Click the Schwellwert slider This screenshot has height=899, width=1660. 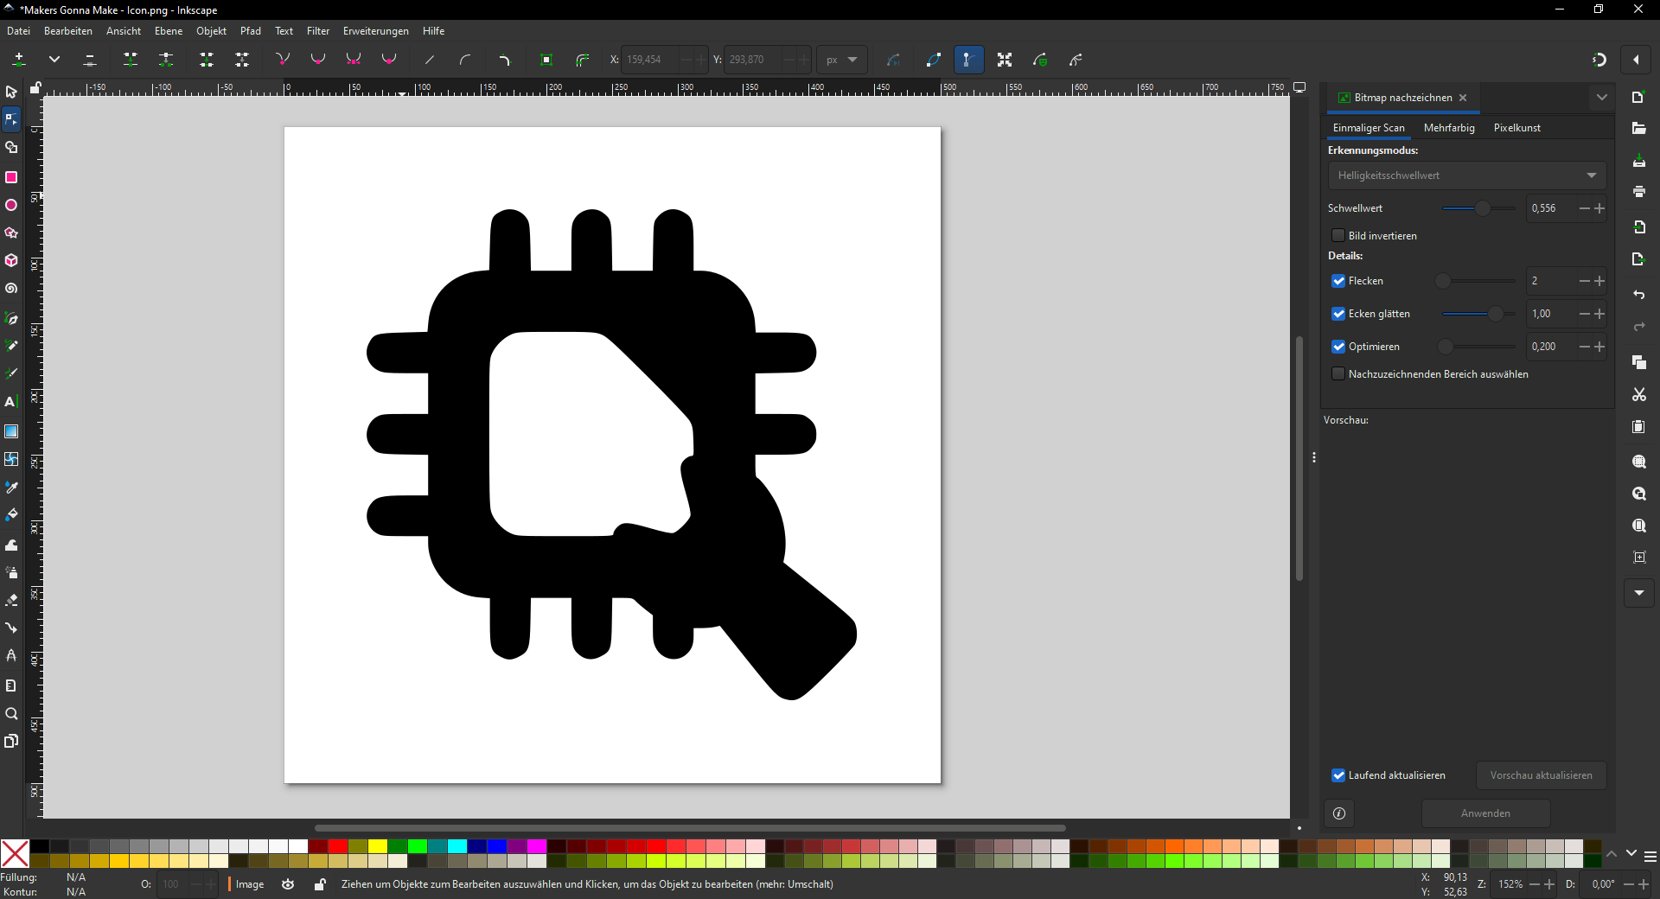tap(1478, 208)
